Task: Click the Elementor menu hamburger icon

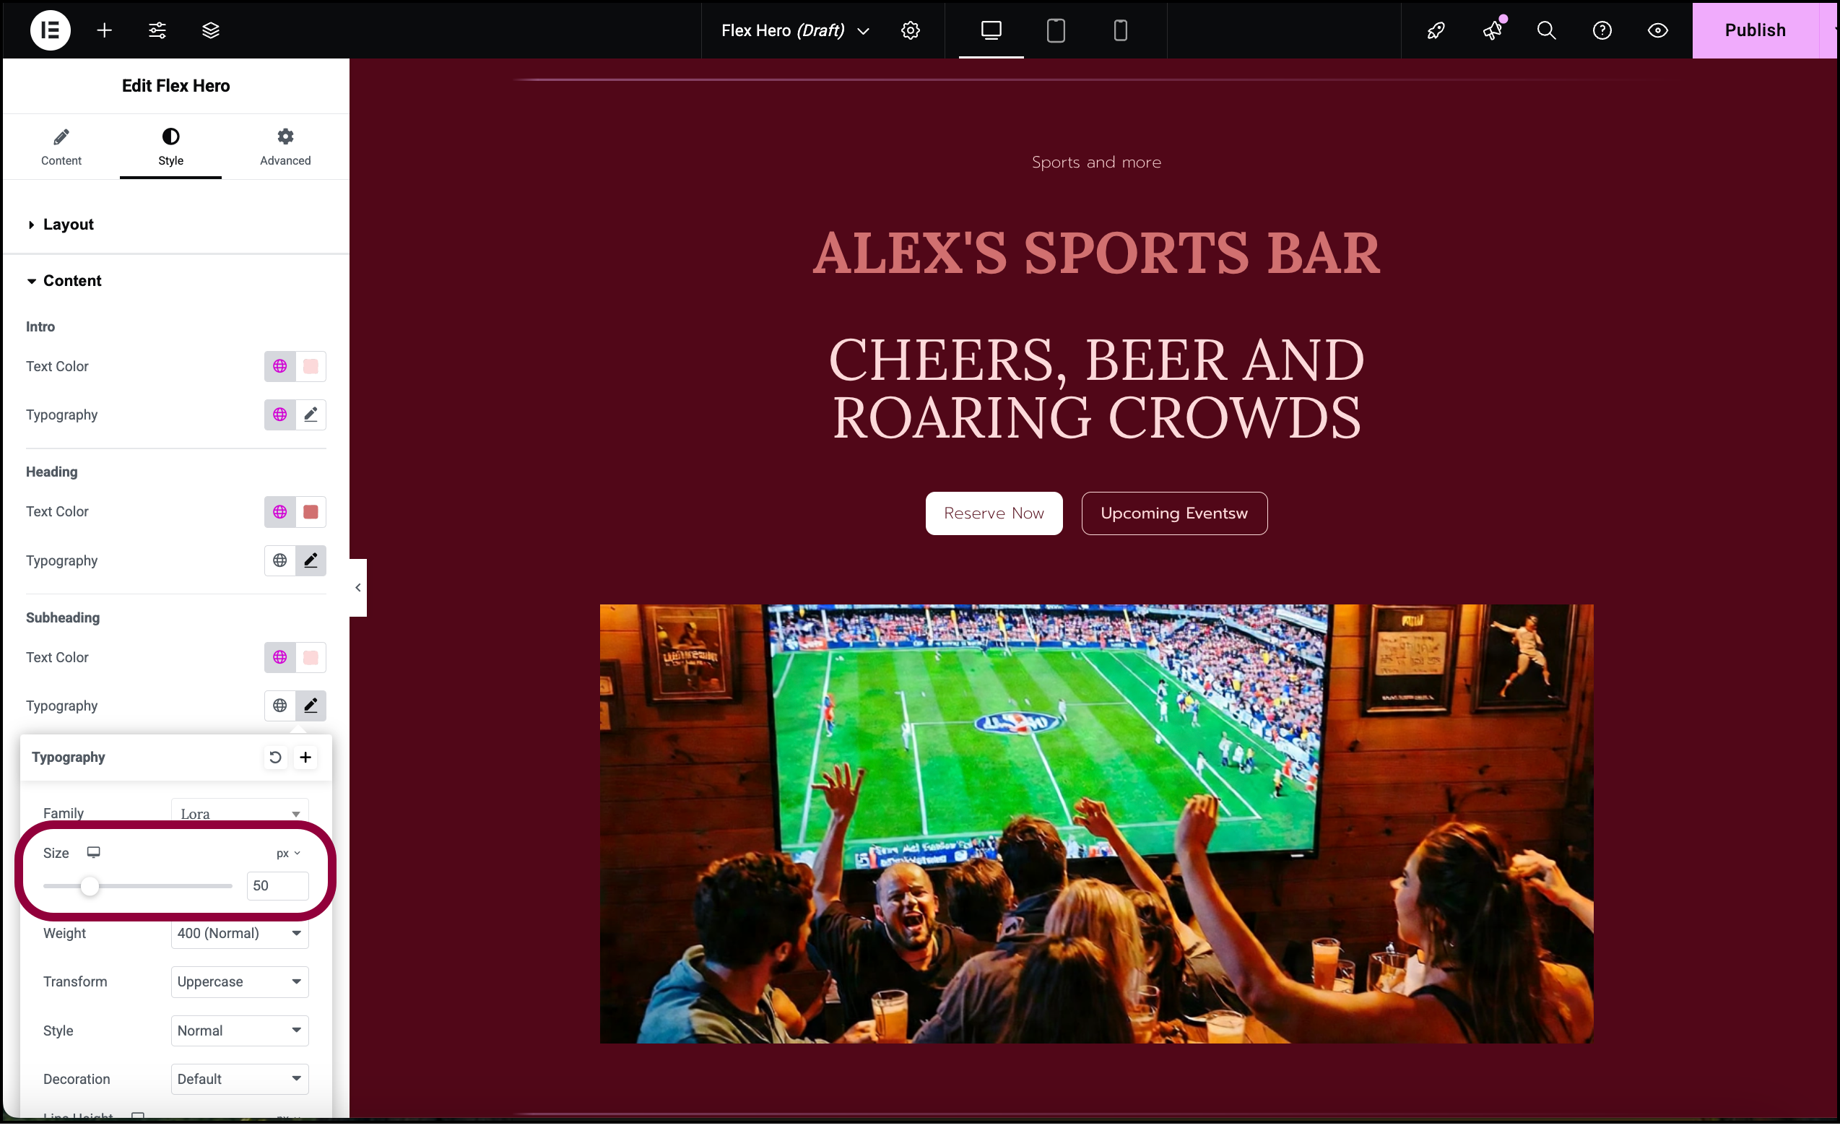Action: 48,29
